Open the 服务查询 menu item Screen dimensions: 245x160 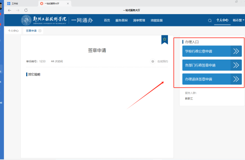pyautogui.click(x=121, y=20)
